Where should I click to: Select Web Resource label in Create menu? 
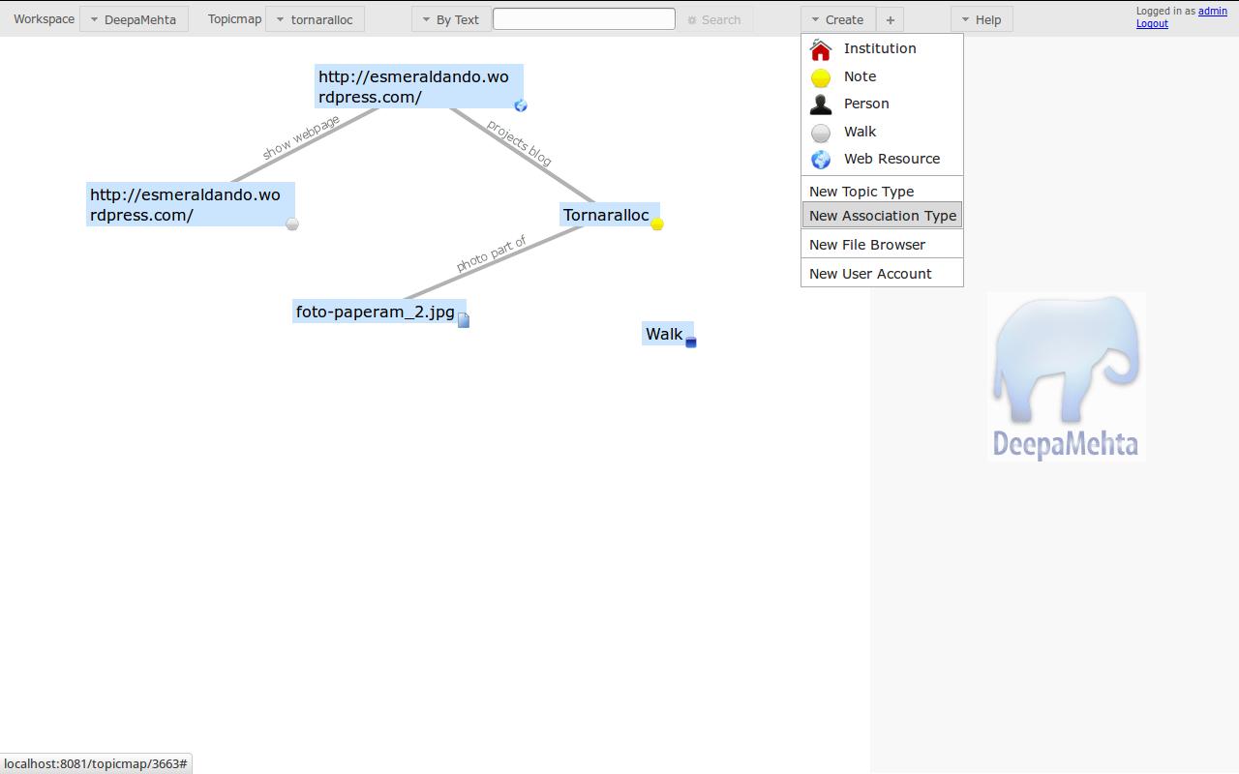[891, 159]
